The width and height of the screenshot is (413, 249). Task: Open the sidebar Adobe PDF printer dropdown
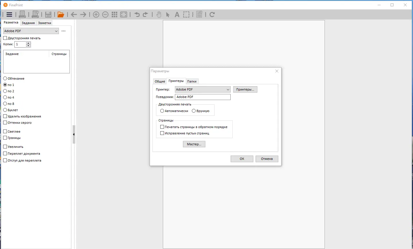[31, 31]
